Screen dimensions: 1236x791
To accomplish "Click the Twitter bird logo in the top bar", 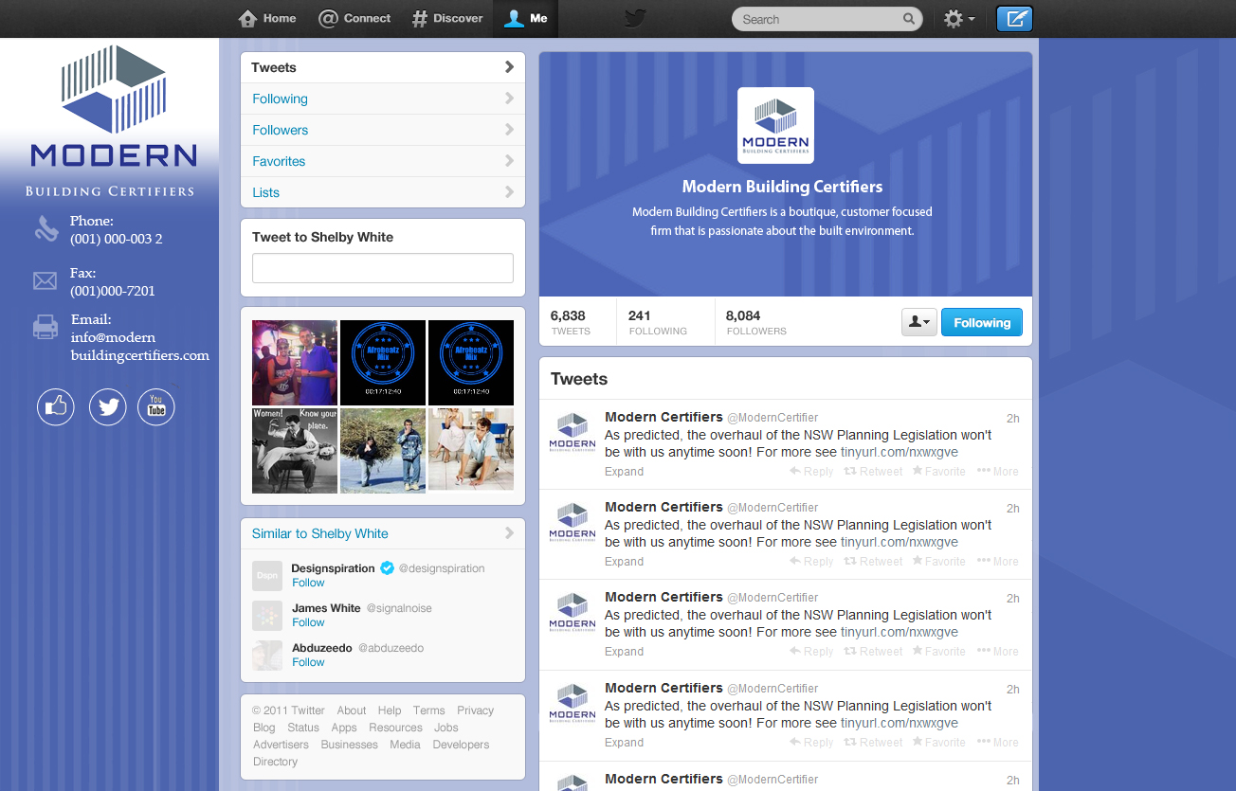I will (x=633, y=18).
